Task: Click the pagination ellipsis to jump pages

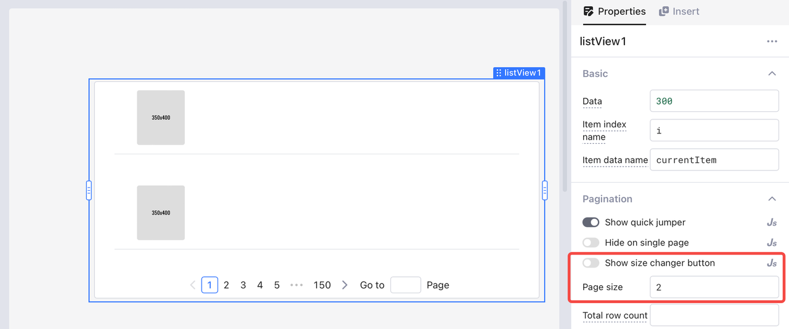Action: [x=296, y=285]
